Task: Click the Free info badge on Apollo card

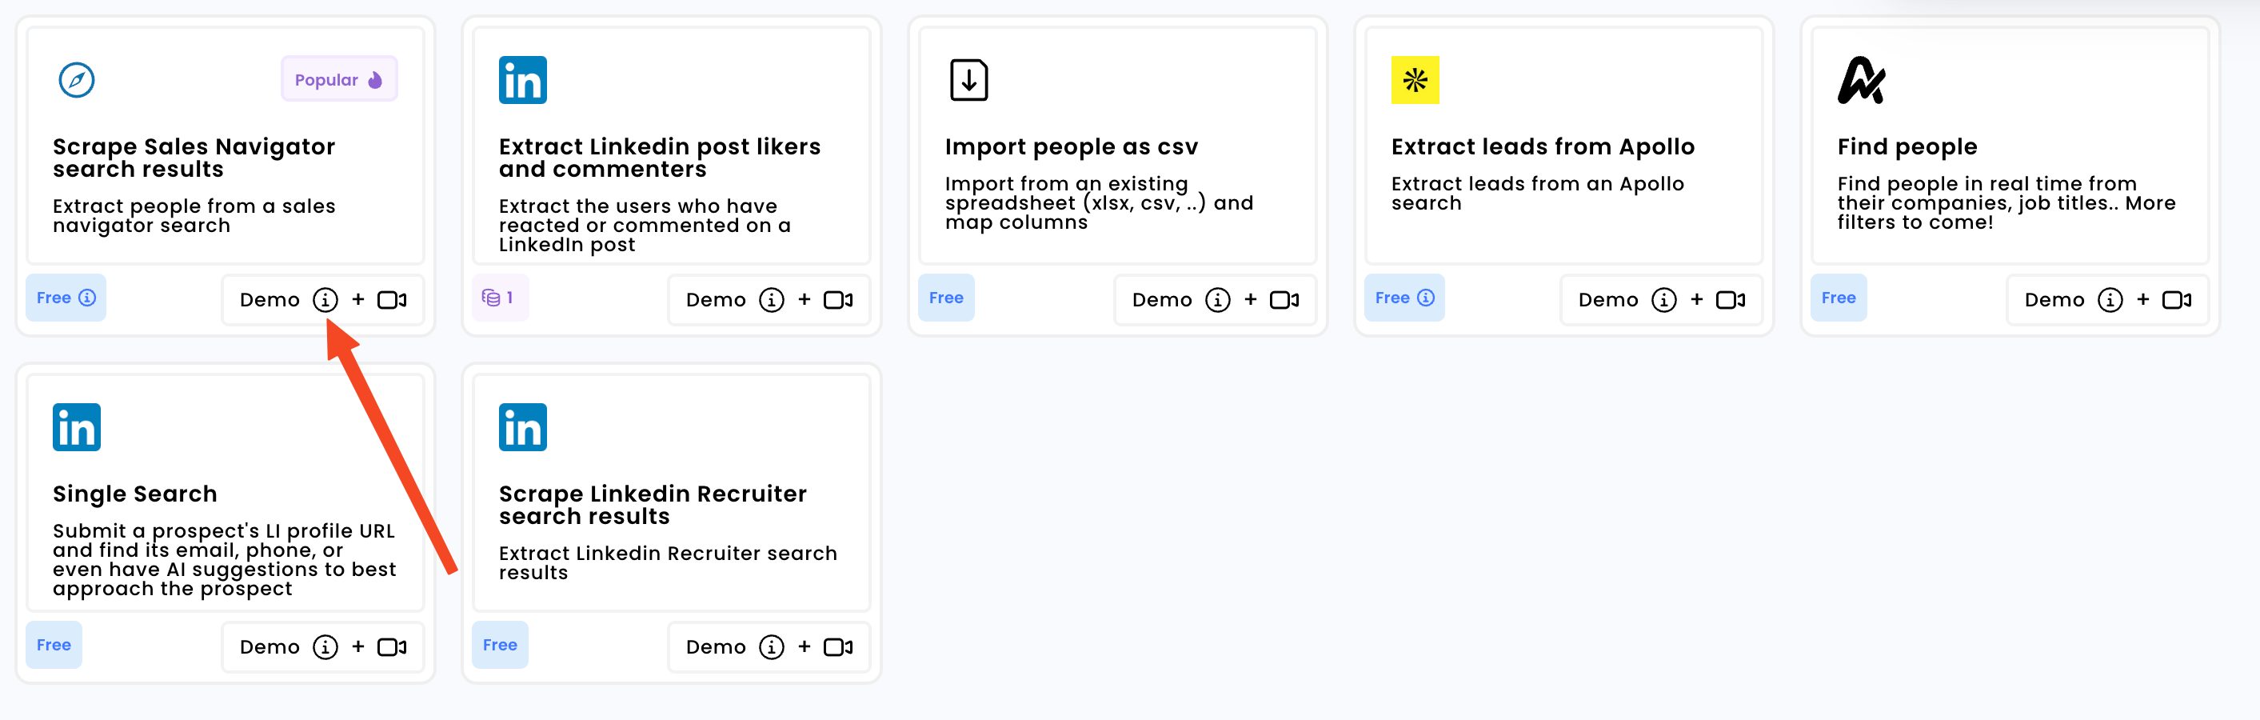Action: pos(1404,298)
